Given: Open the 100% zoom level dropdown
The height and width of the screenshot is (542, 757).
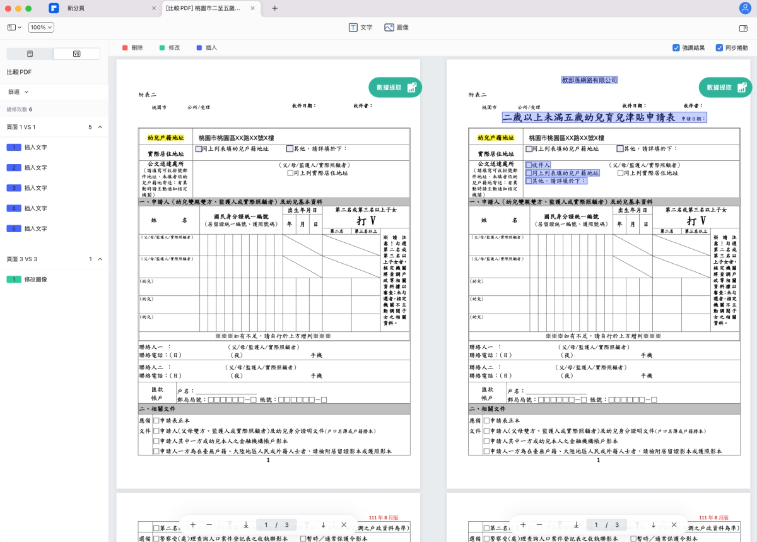Looking at the screenshot, I should pos(41,28).
